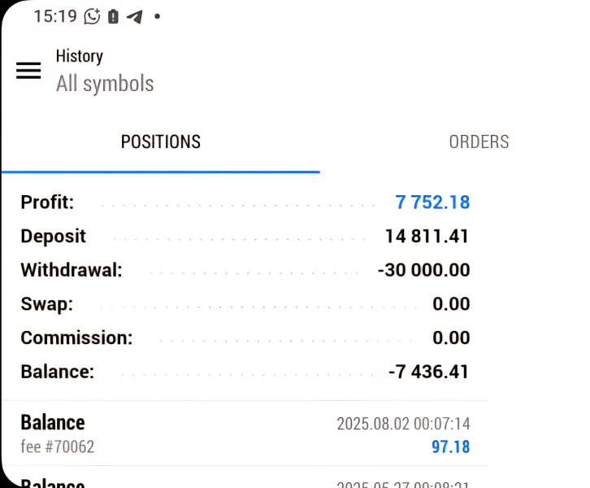Image resolution: width=590 pixels, height=488 pixels.
Task: Tap the notification dot indicator
Action: pos(157,16)
